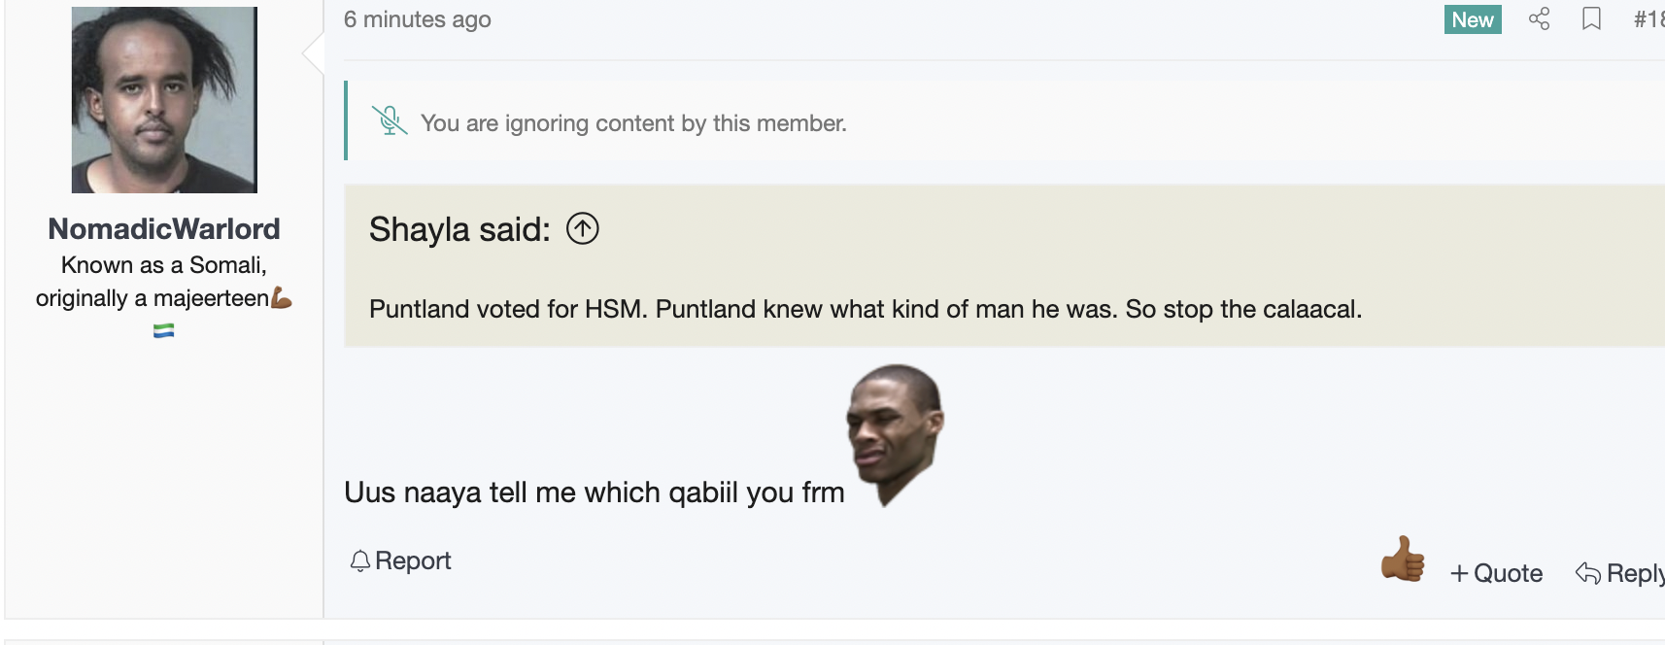Screen dimensions: 1665x645
Task: Reply to this post
Action: (x=1620, y=573)
